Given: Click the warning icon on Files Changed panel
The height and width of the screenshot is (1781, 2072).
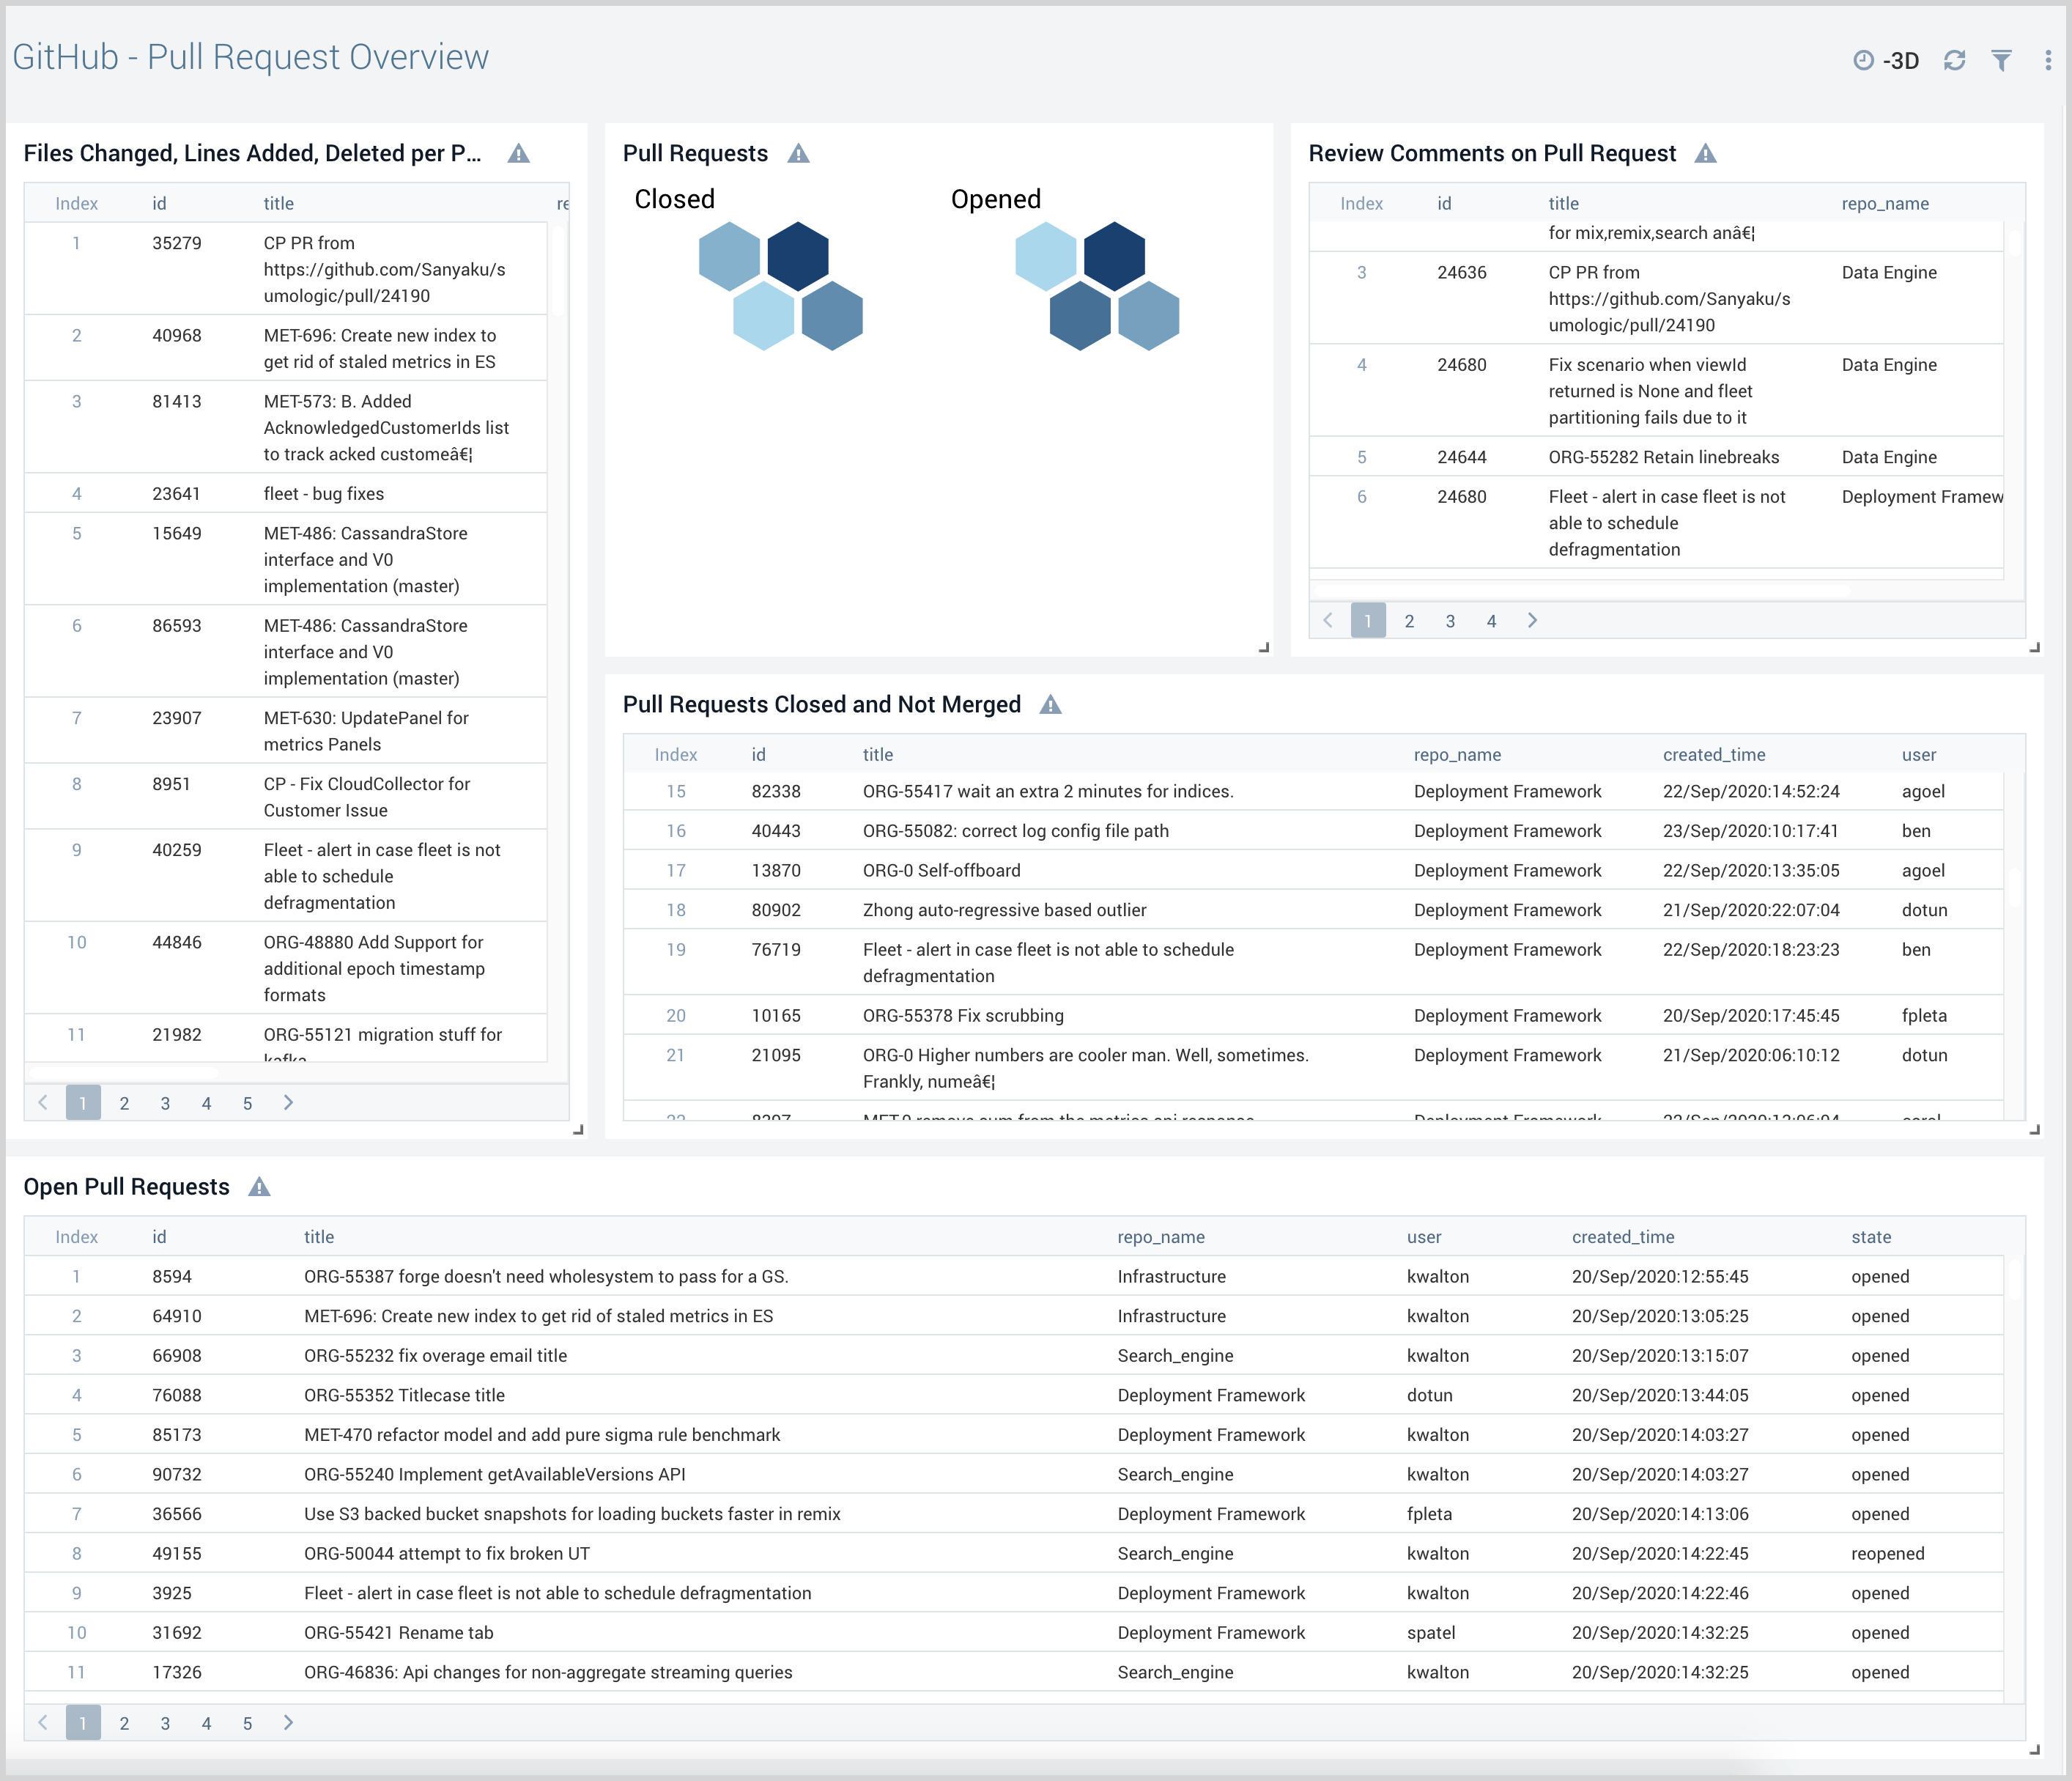Looking at the screenshot, I should pyautogui.click(x=519, y=152).
